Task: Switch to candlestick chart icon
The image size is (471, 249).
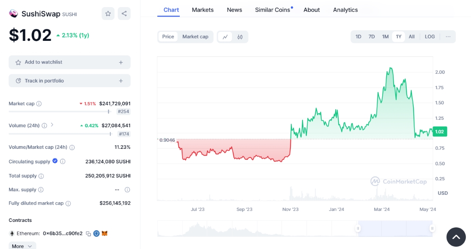Action: click(x=240, y=37)
